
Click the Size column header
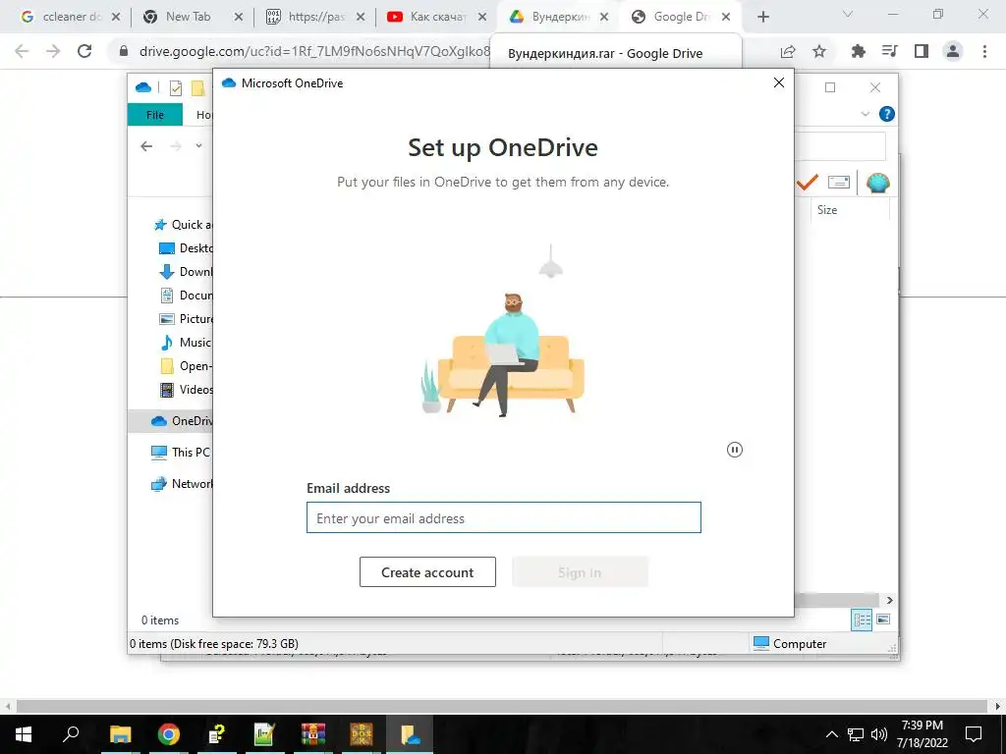827,210
